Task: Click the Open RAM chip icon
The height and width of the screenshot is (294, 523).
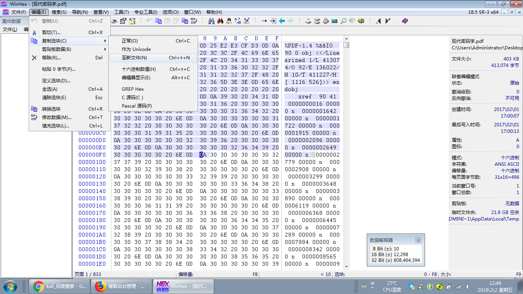Action: pyautogui.click(x=326, y=21)
